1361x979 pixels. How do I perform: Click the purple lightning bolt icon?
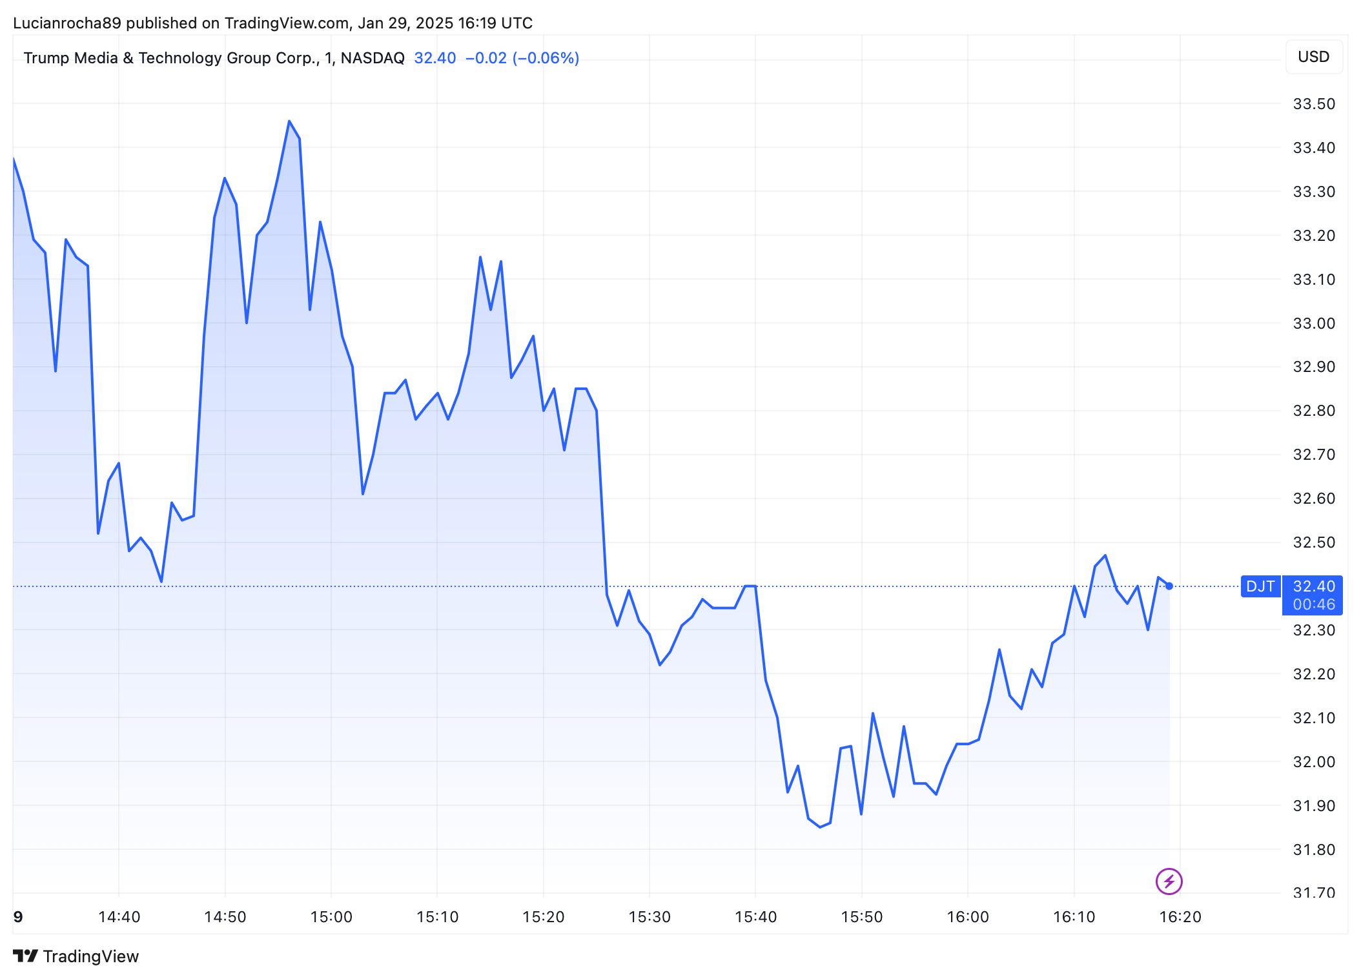[x=1169, y=881]
